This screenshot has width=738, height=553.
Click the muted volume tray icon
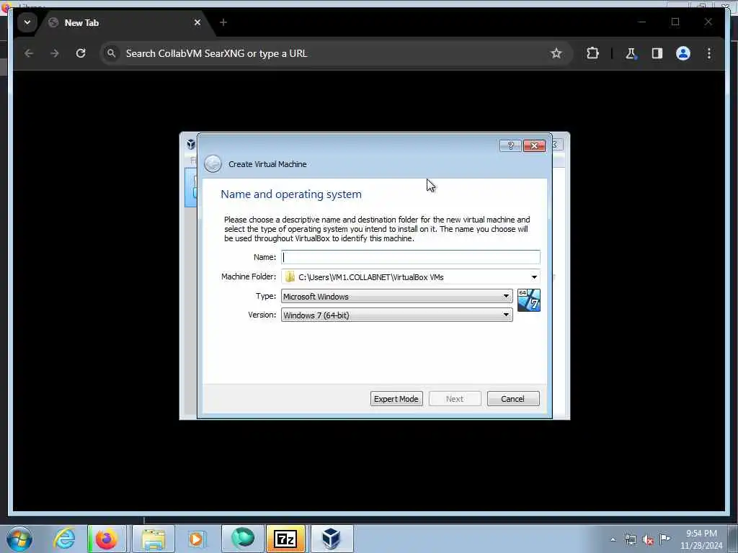(x=648, y=540)
